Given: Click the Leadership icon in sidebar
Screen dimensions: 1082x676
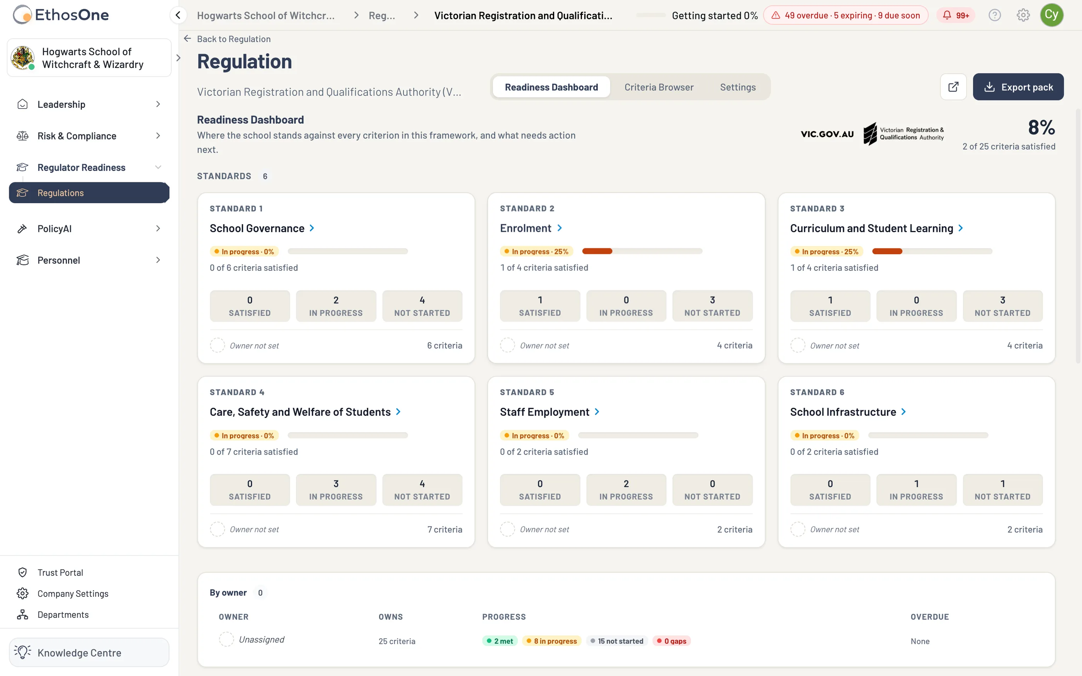Looking at the screenshot, I should [22, 104].
